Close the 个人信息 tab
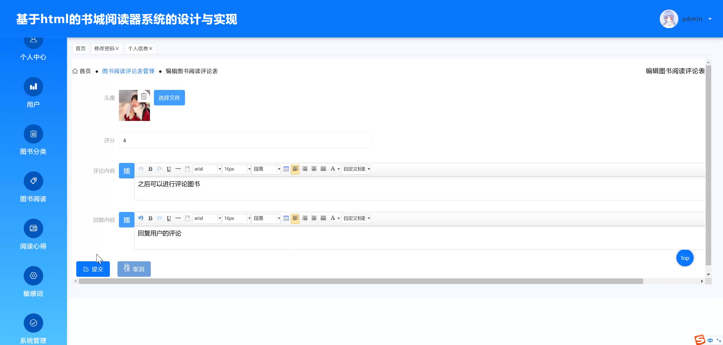The width and height of the screenshot is (723, 345). 151,48
